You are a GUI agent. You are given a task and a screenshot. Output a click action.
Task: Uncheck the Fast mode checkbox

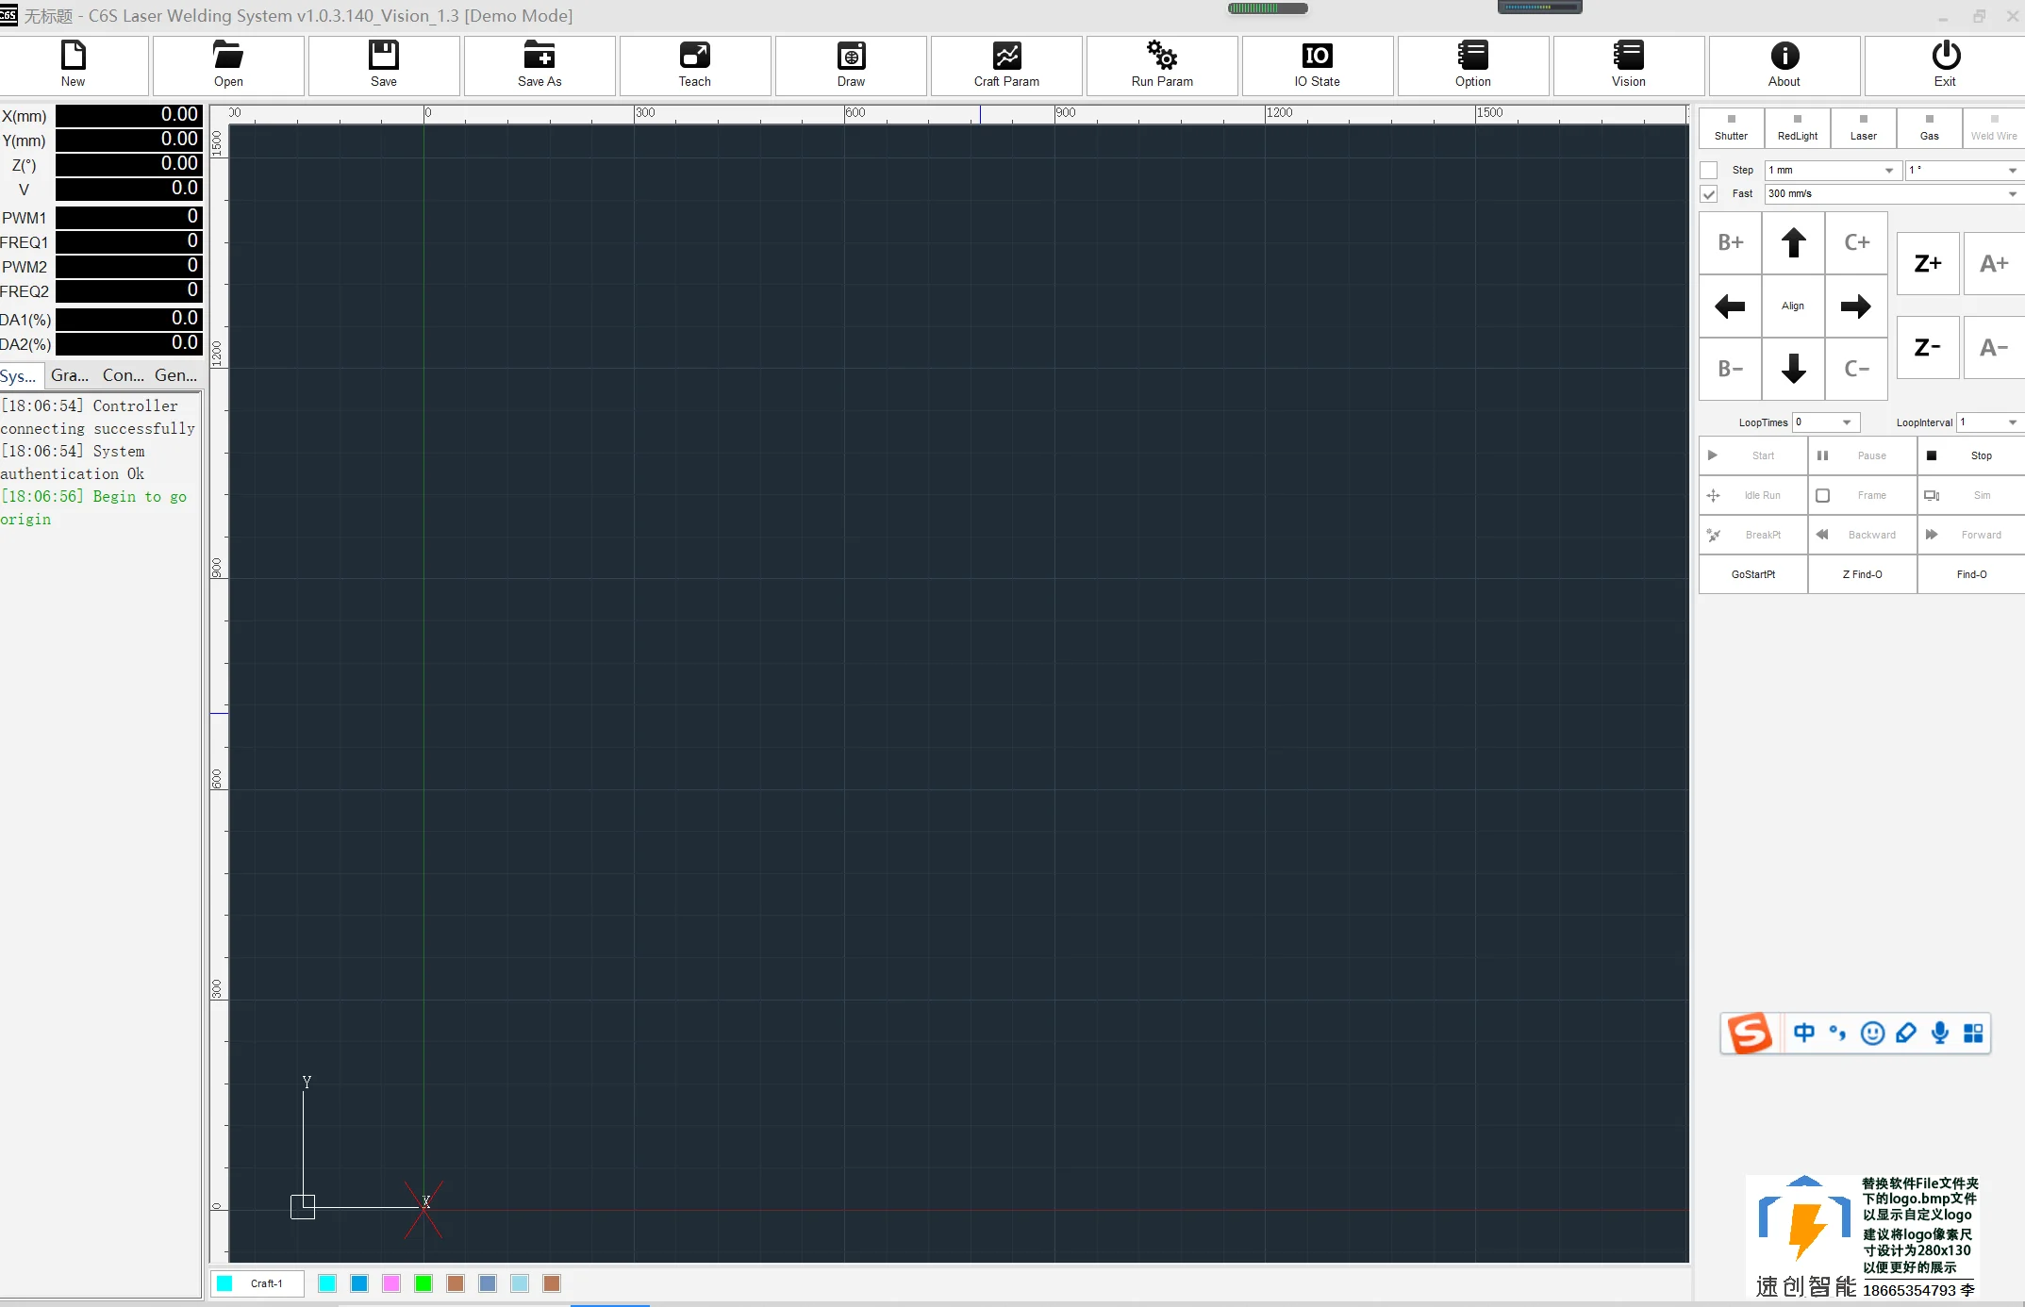point(1708,194)
